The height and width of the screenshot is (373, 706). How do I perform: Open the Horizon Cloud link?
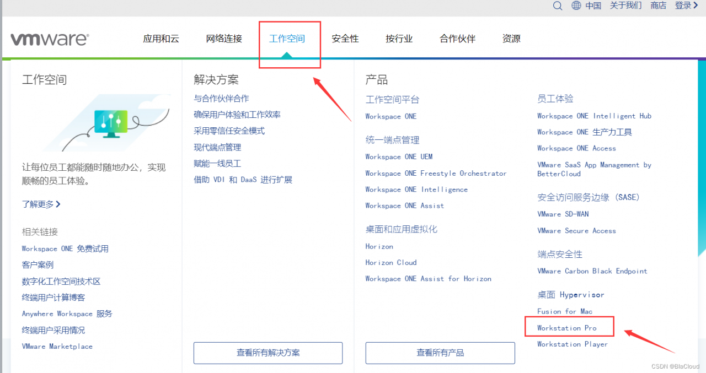[x=391, y=262]
